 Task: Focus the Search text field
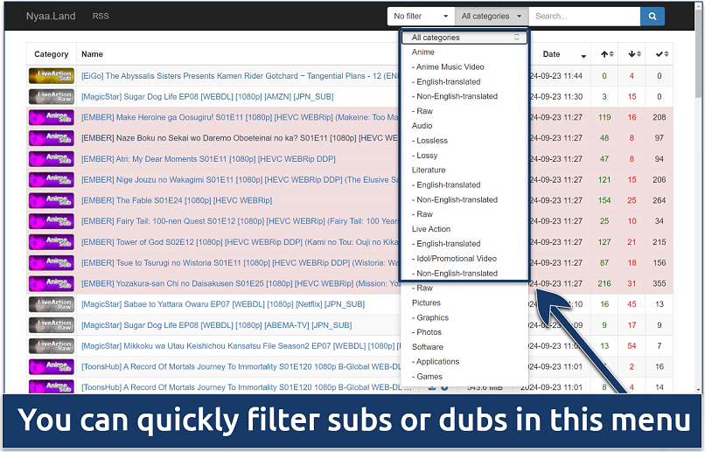tap(584, 17)
